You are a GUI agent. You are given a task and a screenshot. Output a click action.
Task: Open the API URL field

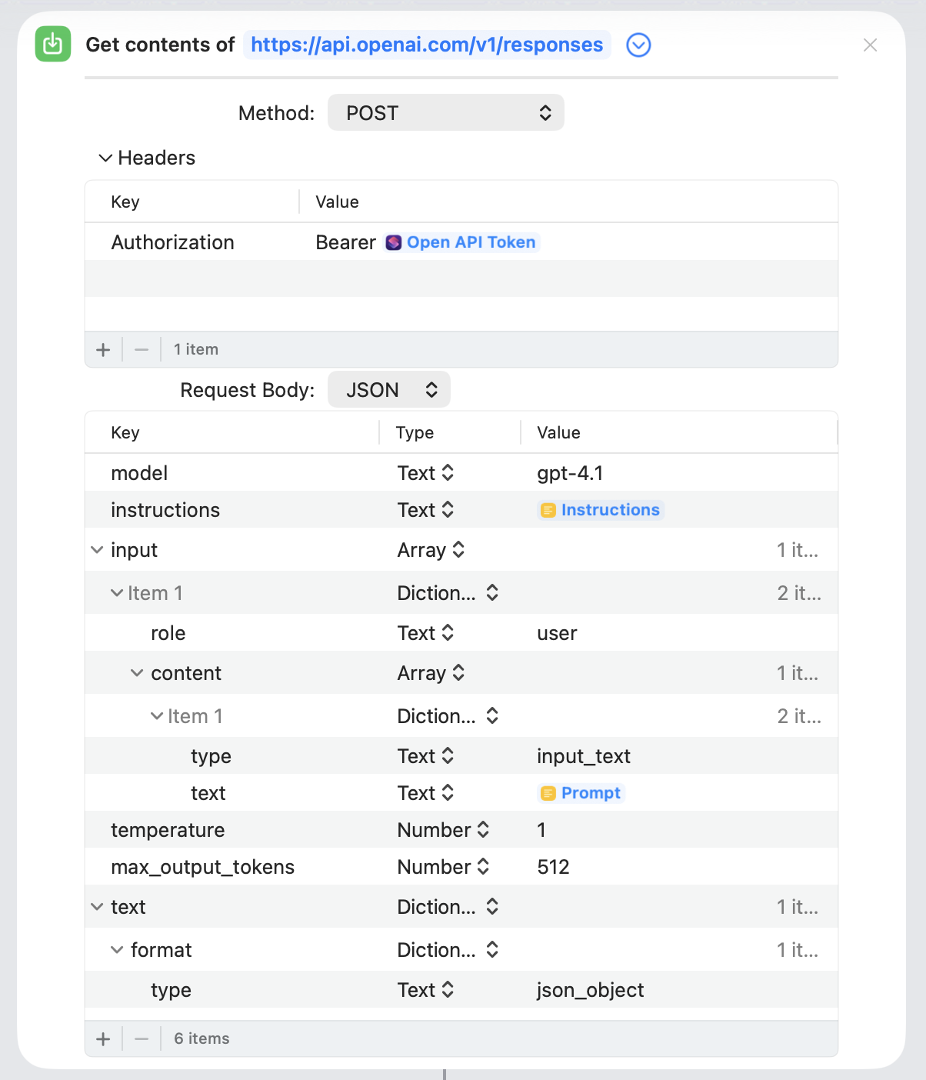point(427,45)
